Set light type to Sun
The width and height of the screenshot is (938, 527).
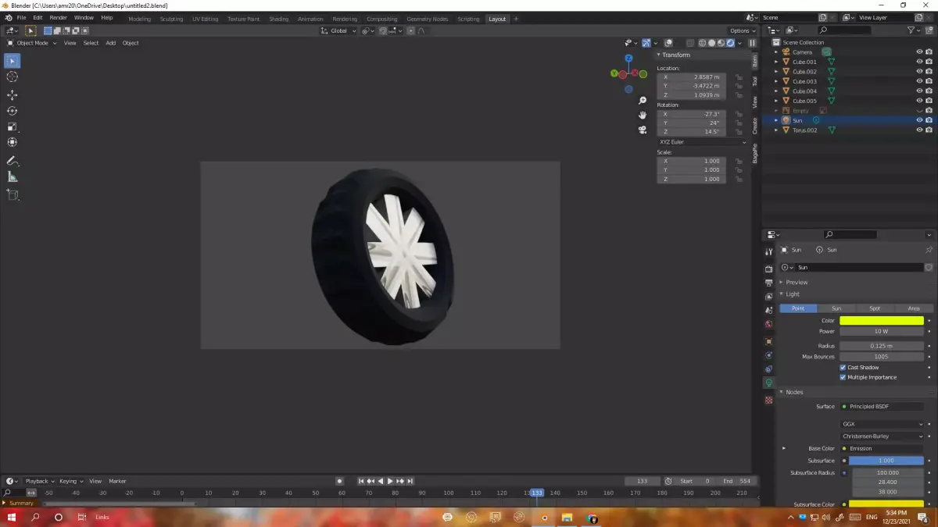click(x=836, y=308)
